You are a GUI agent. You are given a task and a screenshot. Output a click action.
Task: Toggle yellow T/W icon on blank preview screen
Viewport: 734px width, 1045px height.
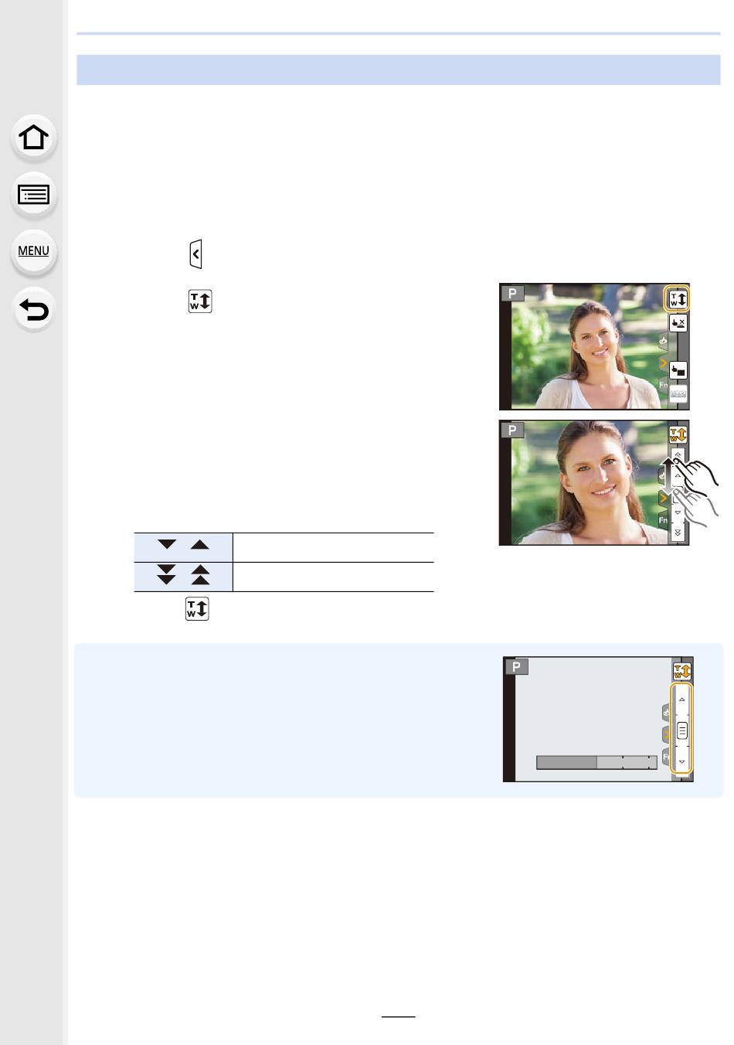[x=681, y=671]
